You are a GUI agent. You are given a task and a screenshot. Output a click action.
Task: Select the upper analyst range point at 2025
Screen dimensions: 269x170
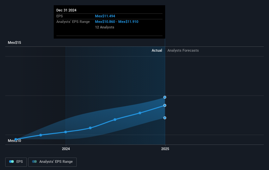(x=165, y=97)
